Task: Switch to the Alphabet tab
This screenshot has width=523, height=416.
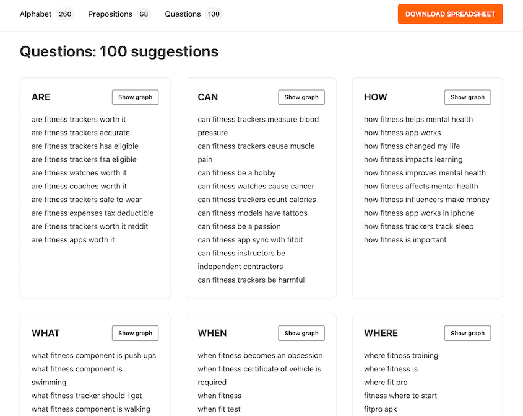Action: click(46, 14)
